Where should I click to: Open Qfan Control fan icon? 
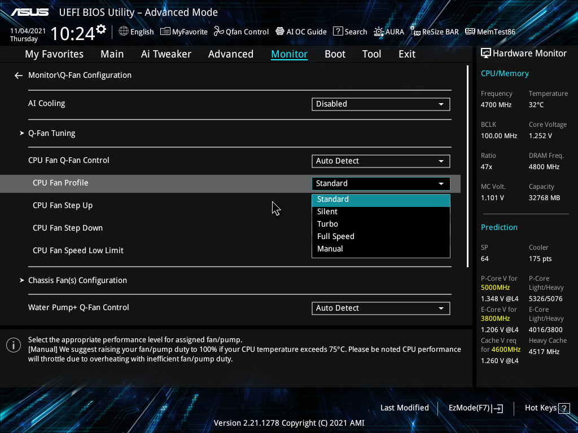click(x=219, y=32)
